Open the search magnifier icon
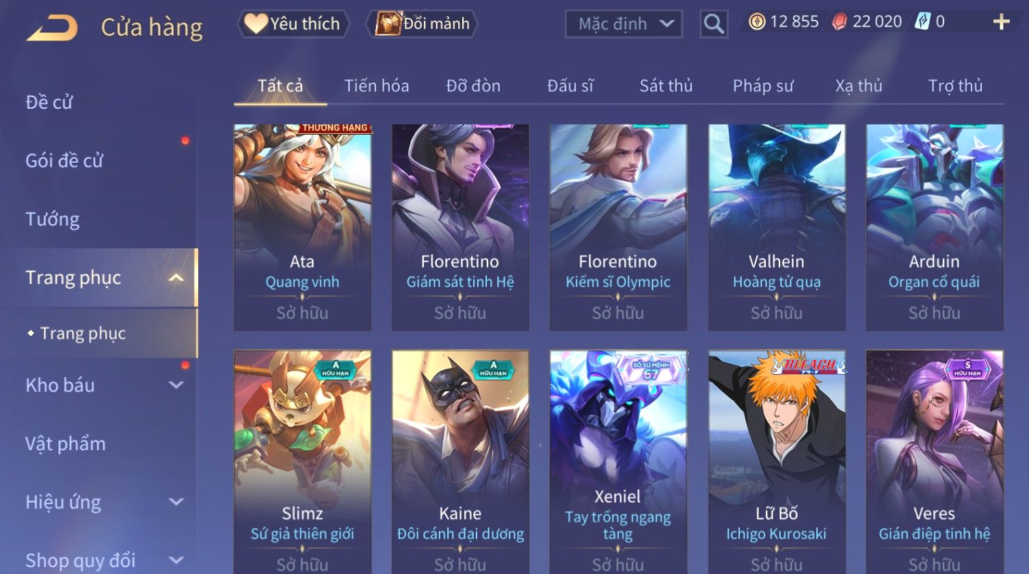 (x=713, y=24)
